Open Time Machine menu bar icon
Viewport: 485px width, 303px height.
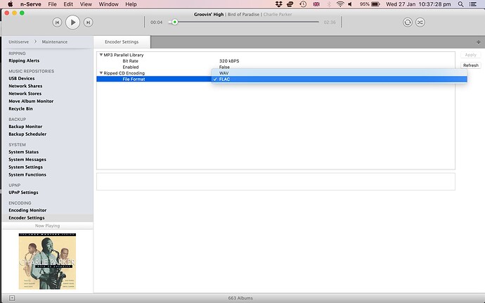[303, 4]
